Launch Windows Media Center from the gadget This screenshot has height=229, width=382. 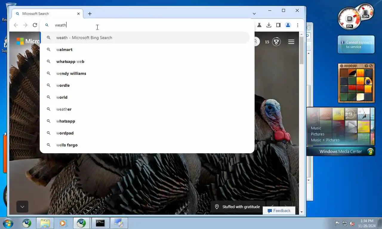pyautogui.click(x=341, y=151)
